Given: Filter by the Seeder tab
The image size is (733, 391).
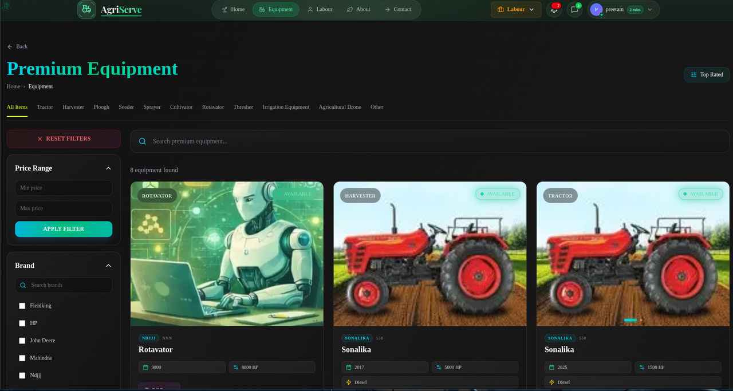Looking at the screenshot, I should tap(127, 107).
